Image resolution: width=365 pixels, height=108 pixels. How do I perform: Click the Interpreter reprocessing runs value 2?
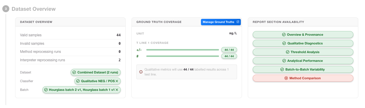pos(120,60)
